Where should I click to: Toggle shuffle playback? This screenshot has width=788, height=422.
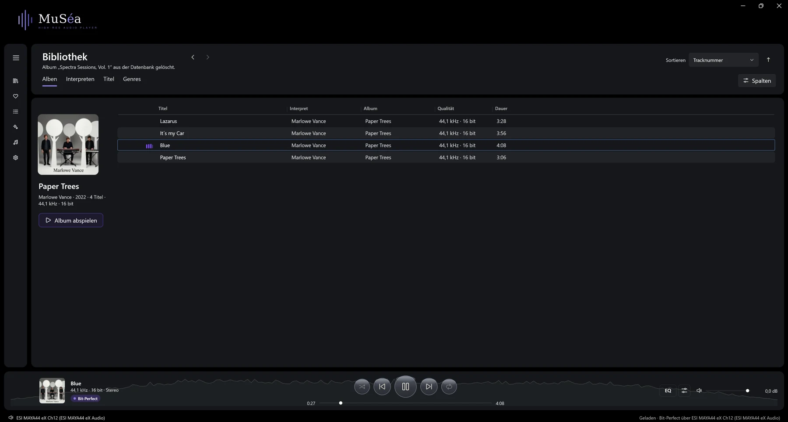tap(362, 387)
